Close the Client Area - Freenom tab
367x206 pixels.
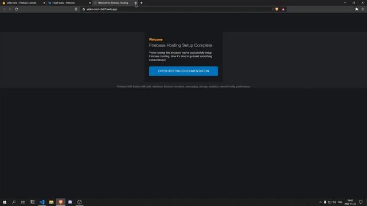tap(90, 3)
